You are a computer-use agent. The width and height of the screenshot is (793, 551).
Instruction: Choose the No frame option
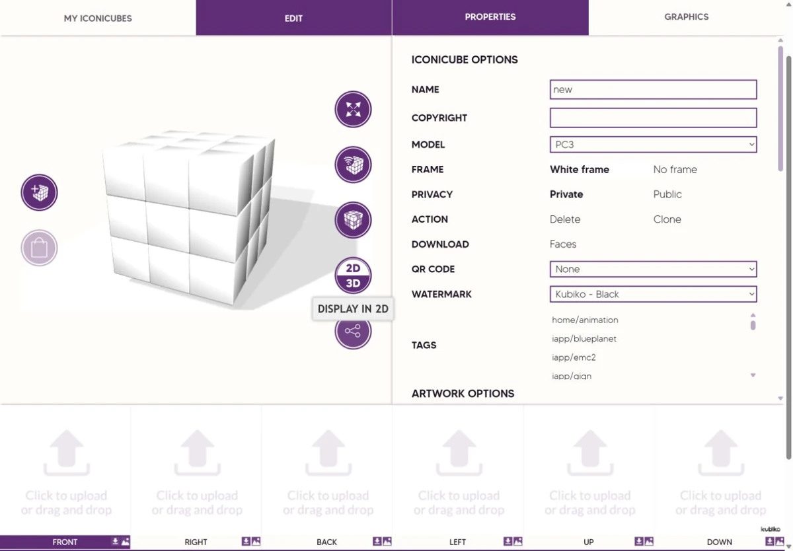click(x=675, y=170)
